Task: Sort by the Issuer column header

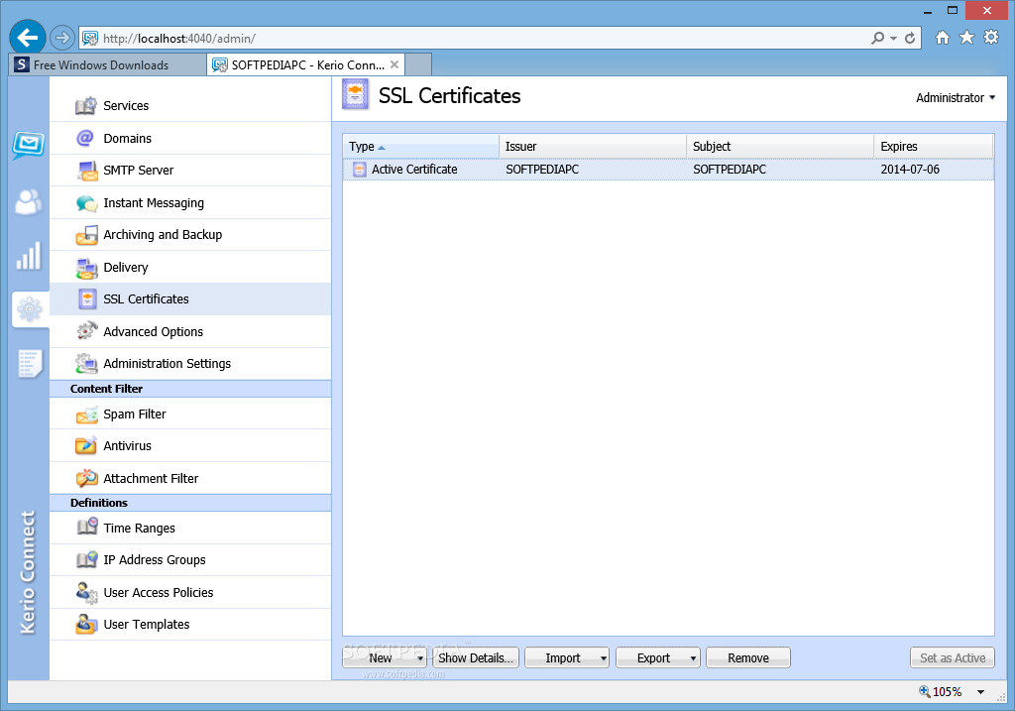Action: [593, 147]
